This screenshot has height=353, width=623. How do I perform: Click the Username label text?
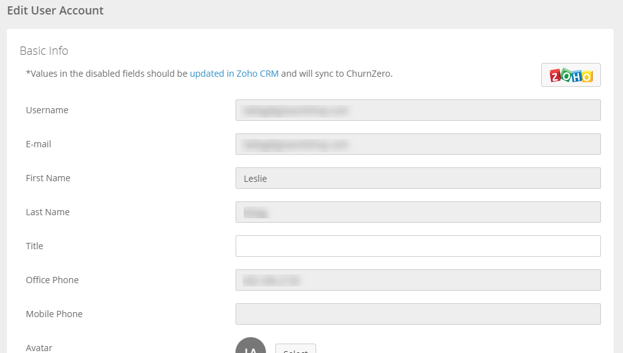[x=47, y=110]
